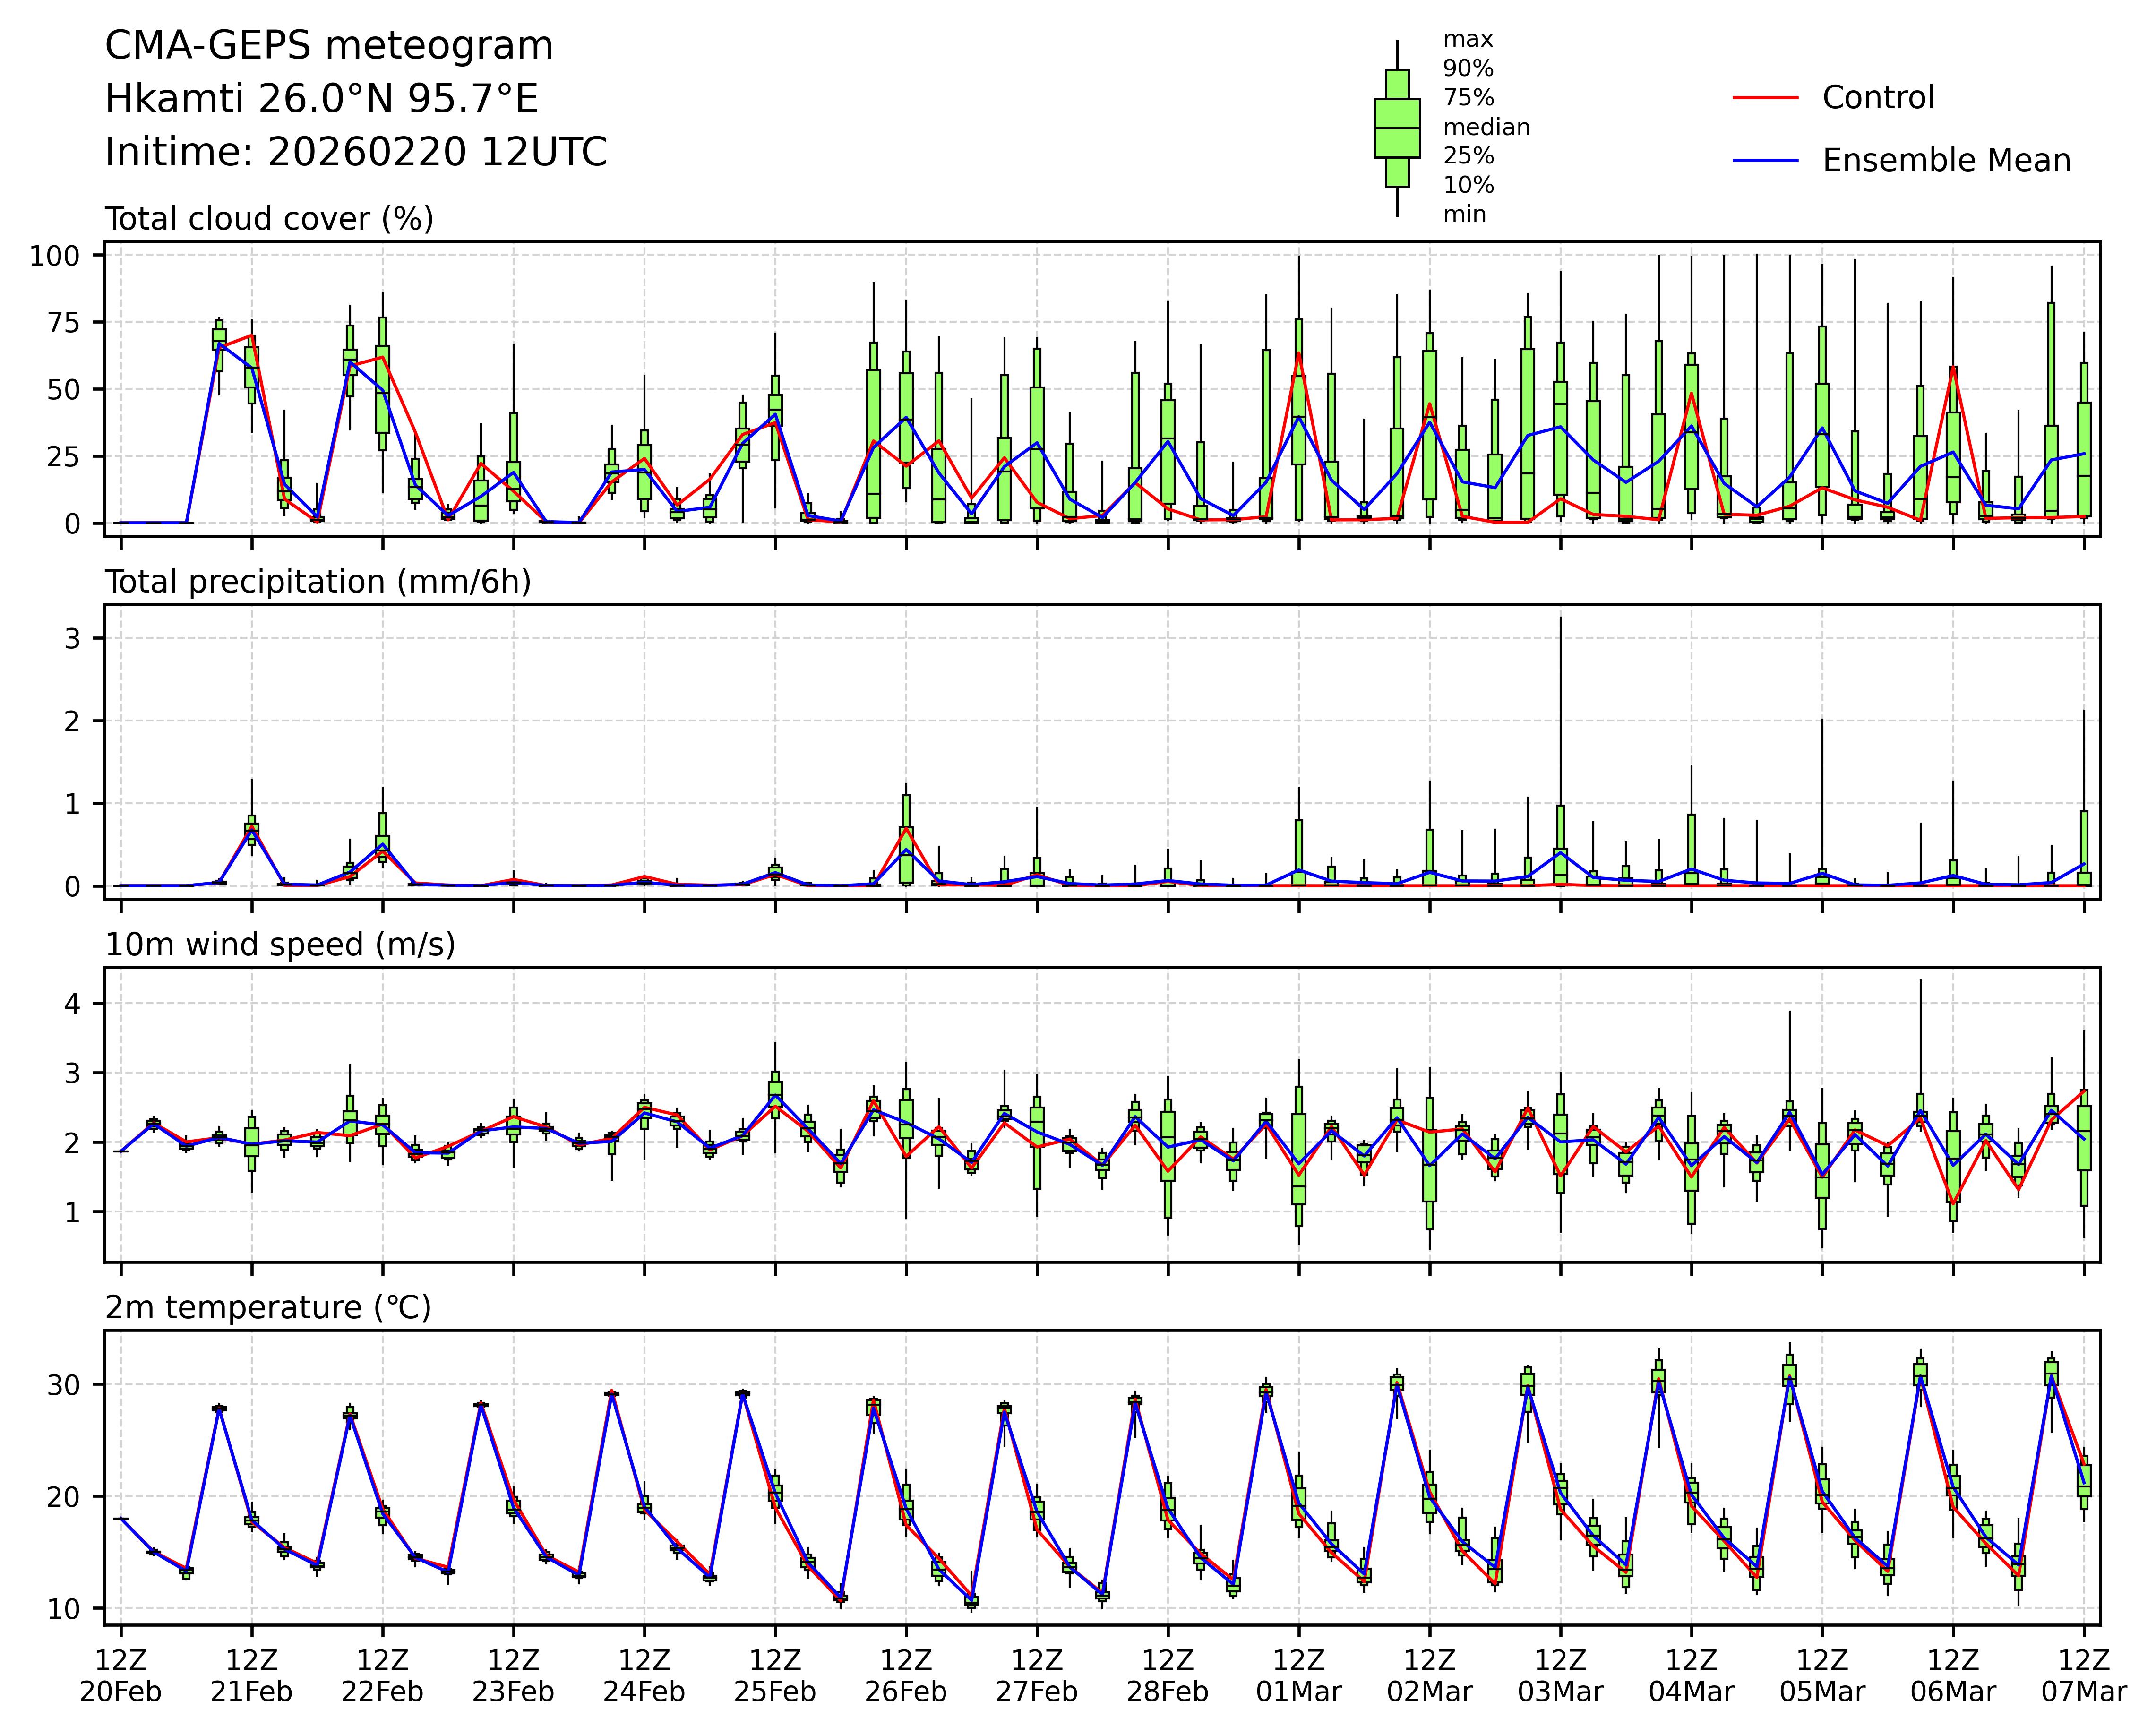
Task: Click the 'Total precipitation (mm/6h)' panel title
Action: [318, 582]
